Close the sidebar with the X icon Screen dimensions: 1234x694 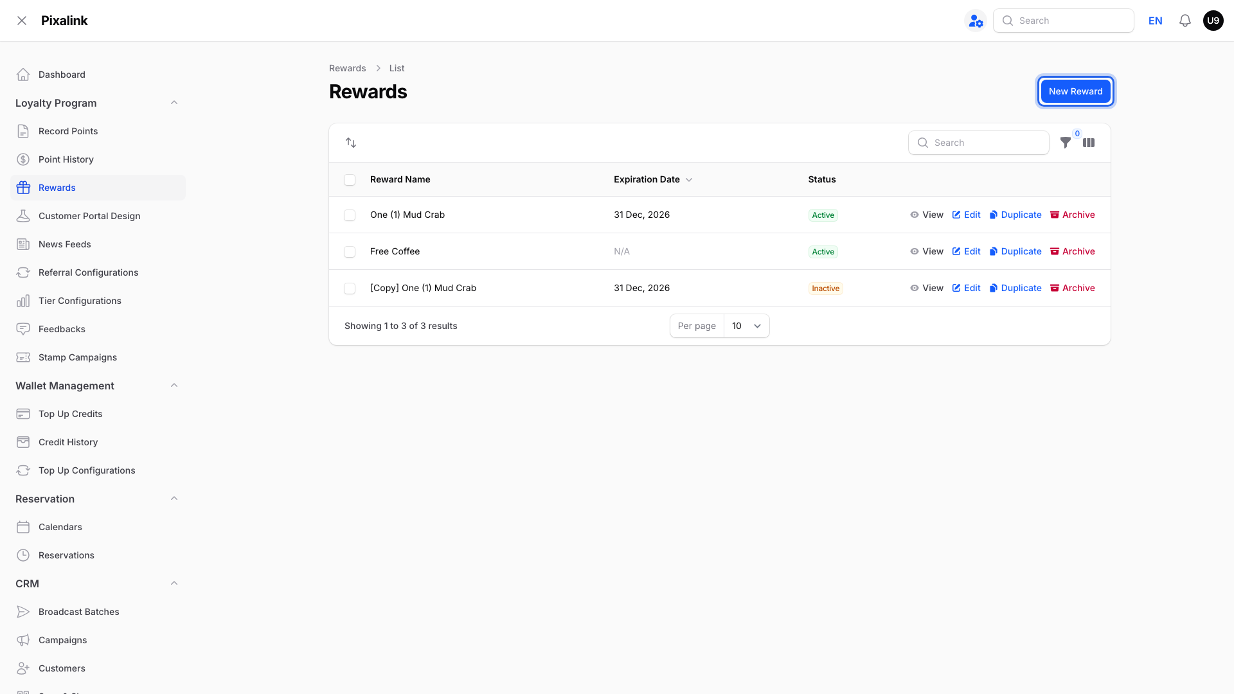pyautogui.click(x=22, y=21)
